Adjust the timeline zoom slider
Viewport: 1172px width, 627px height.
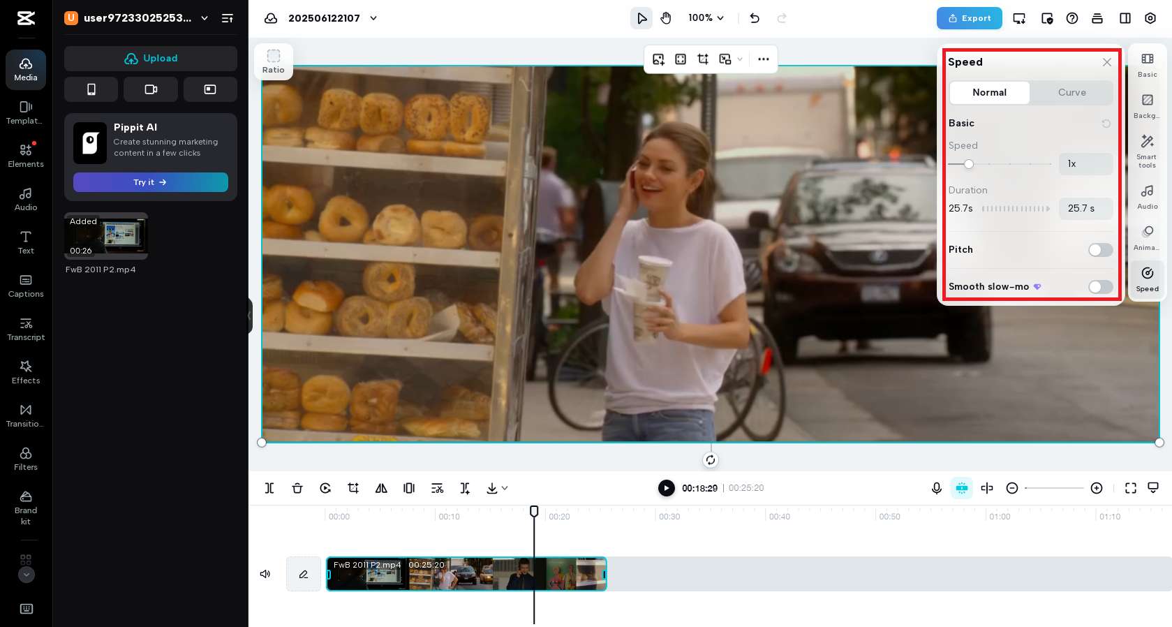click(1054, 488)
